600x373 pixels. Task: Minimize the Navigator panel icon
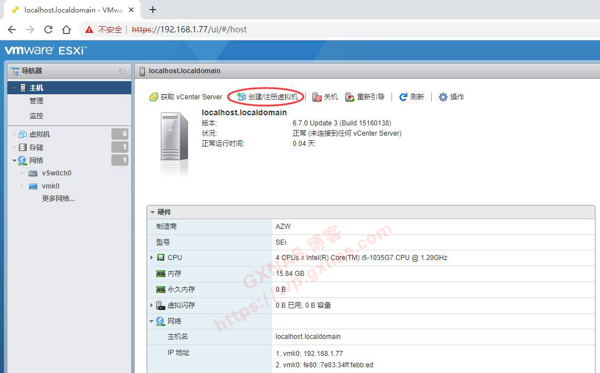click(x=122, y=71)
